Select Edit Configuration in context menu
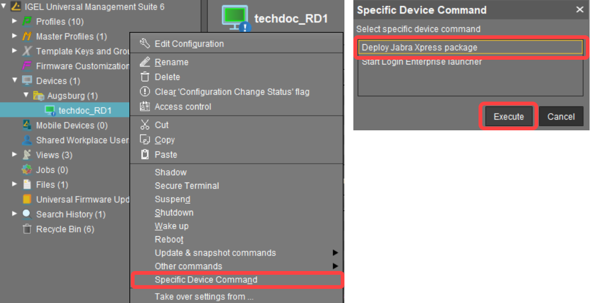This screenshot has width=591, height=303. 189,44
